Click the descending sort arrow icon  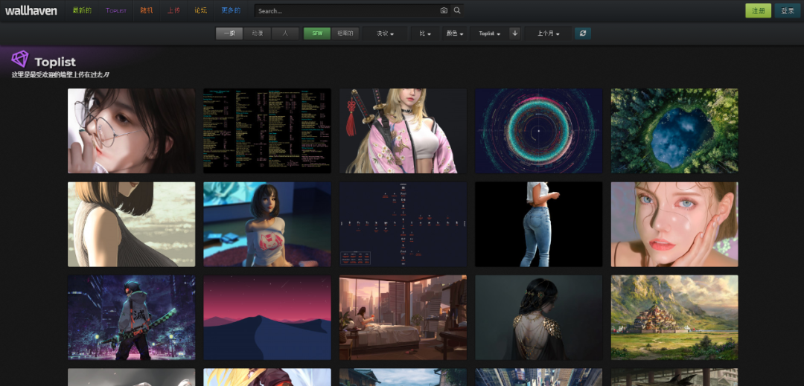click(x=515, y=33)
